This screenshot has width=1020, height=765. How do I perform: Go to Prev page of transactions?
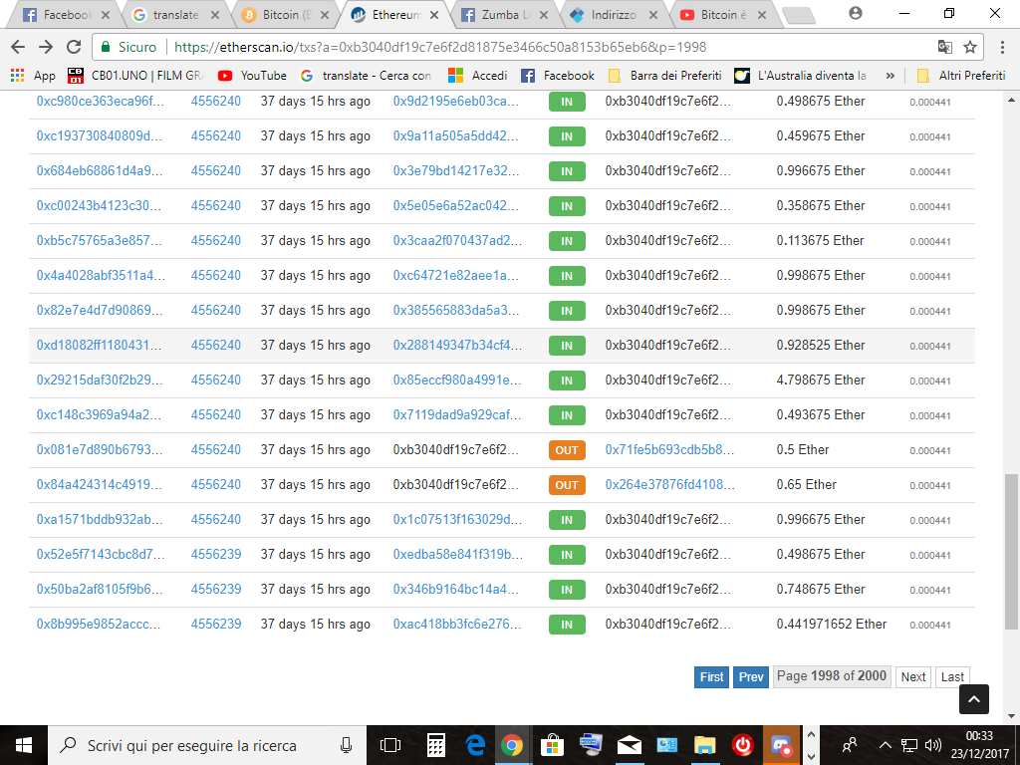click(751, 677)
